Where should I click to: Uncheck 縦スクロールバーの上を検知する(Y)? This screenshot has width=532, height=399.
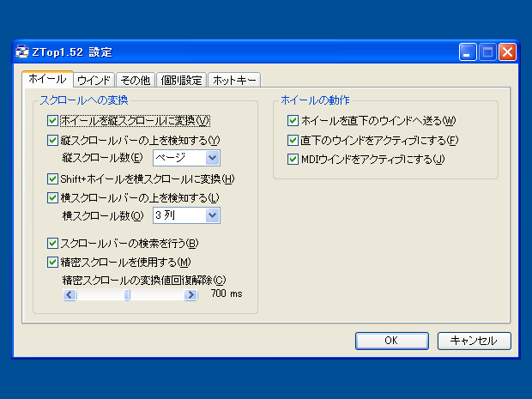tap(52, 140)
